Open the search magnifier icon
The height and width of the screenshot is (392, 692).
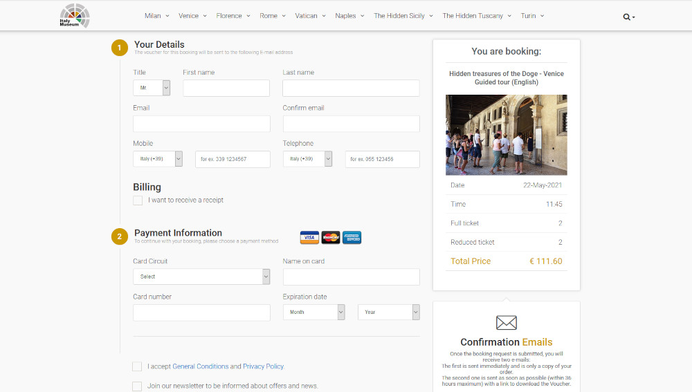(627, 17)
